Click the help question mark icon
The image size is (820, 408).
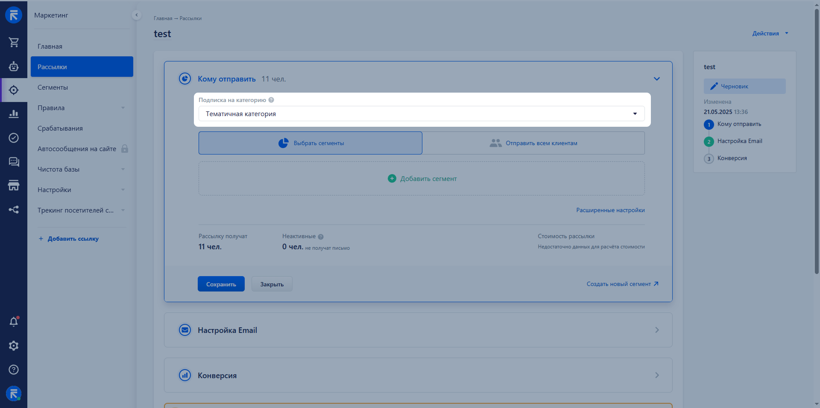(14, 370)
